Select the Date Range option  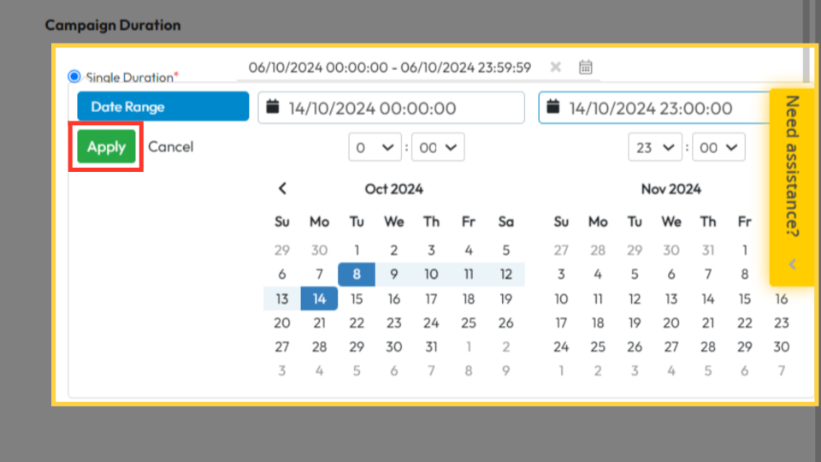162,106
